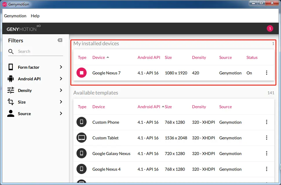Open the more options menu for Google Galaxy Nexus
281x185 pixels.
pos(267,153)
